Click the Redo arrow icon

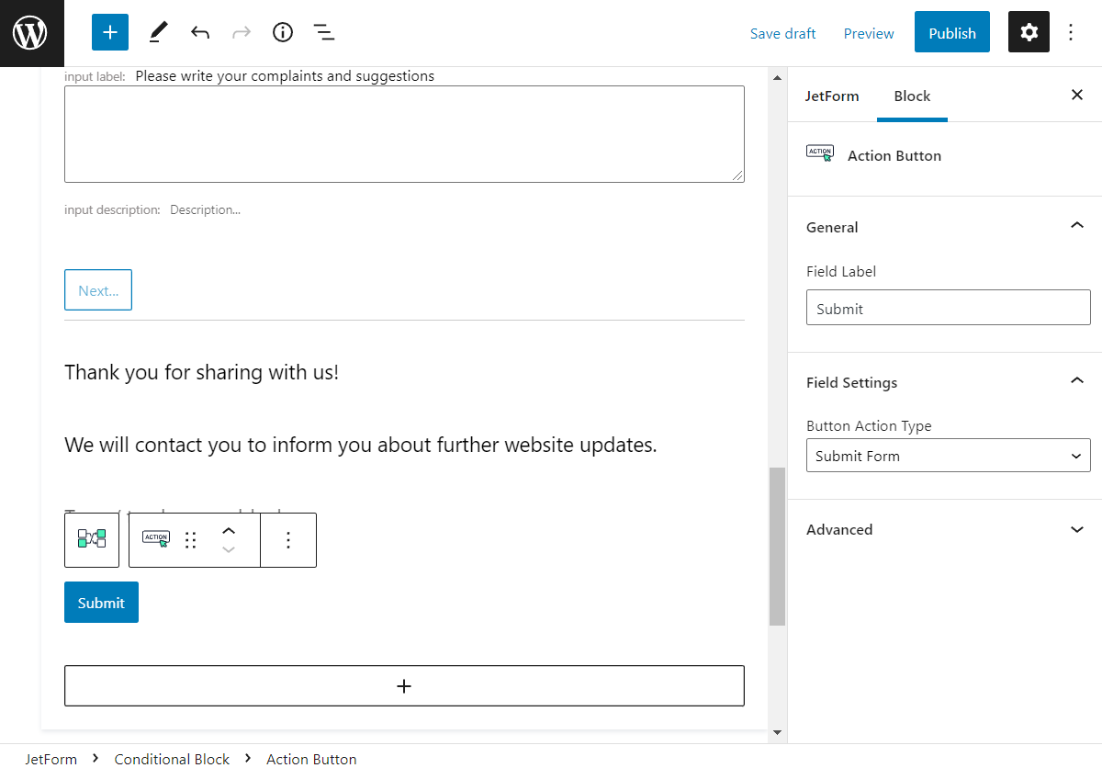[x=241, y=32]
